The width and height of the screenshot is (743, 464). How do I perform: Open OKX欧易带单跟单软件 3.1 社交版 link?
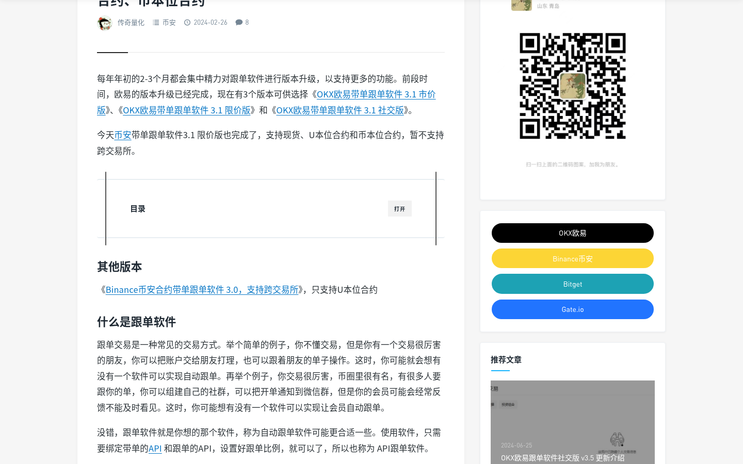340,110
